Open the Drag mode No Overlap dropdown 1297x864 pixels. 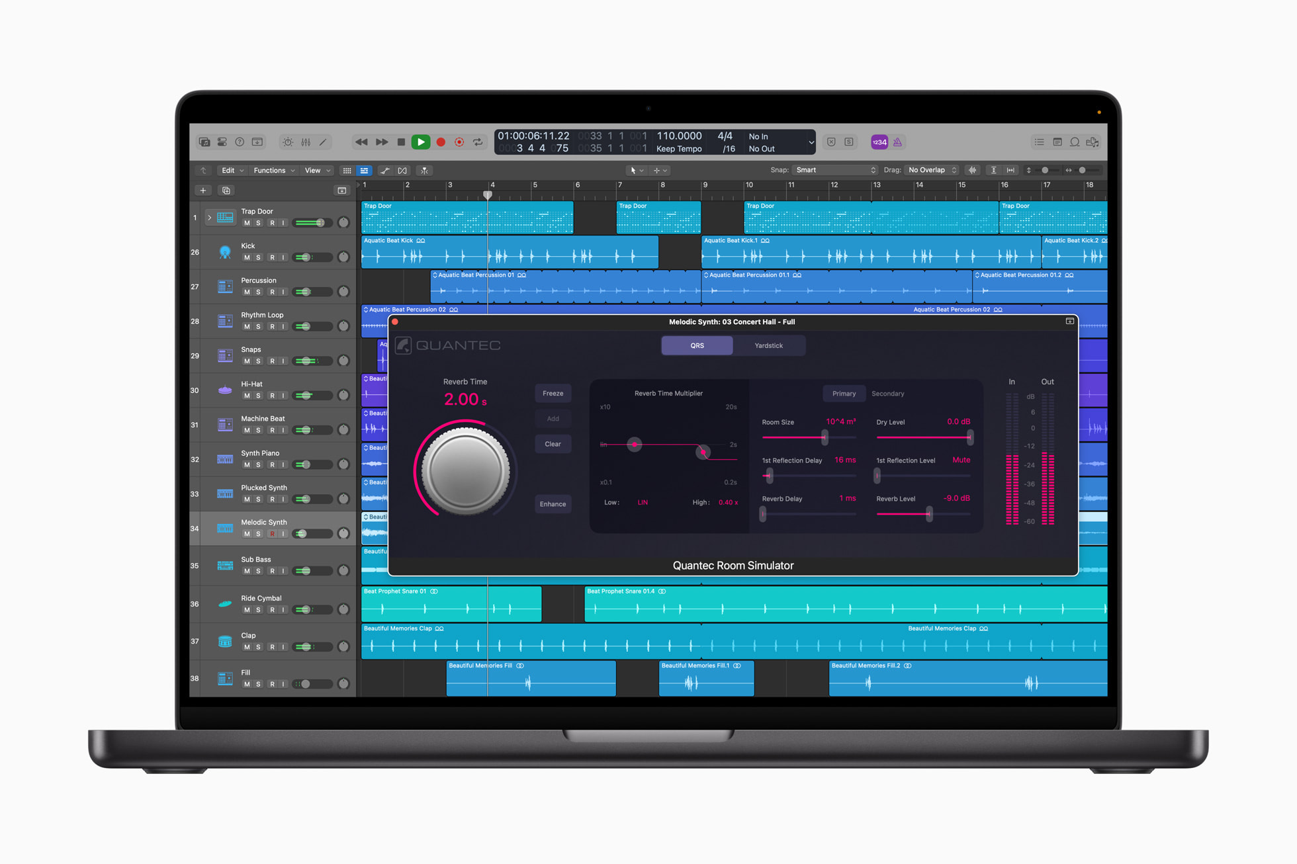pyautogui.click(x=930, y=170)
